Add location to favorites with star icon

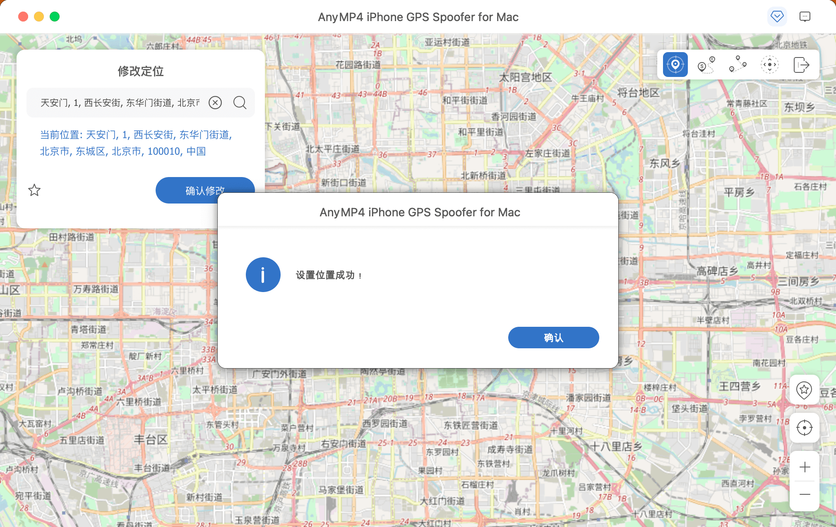(34, 190)
